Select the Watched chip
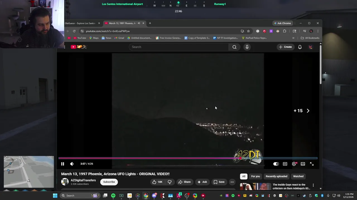The width and height of the screenshot is (357, 200). (298, 176)
